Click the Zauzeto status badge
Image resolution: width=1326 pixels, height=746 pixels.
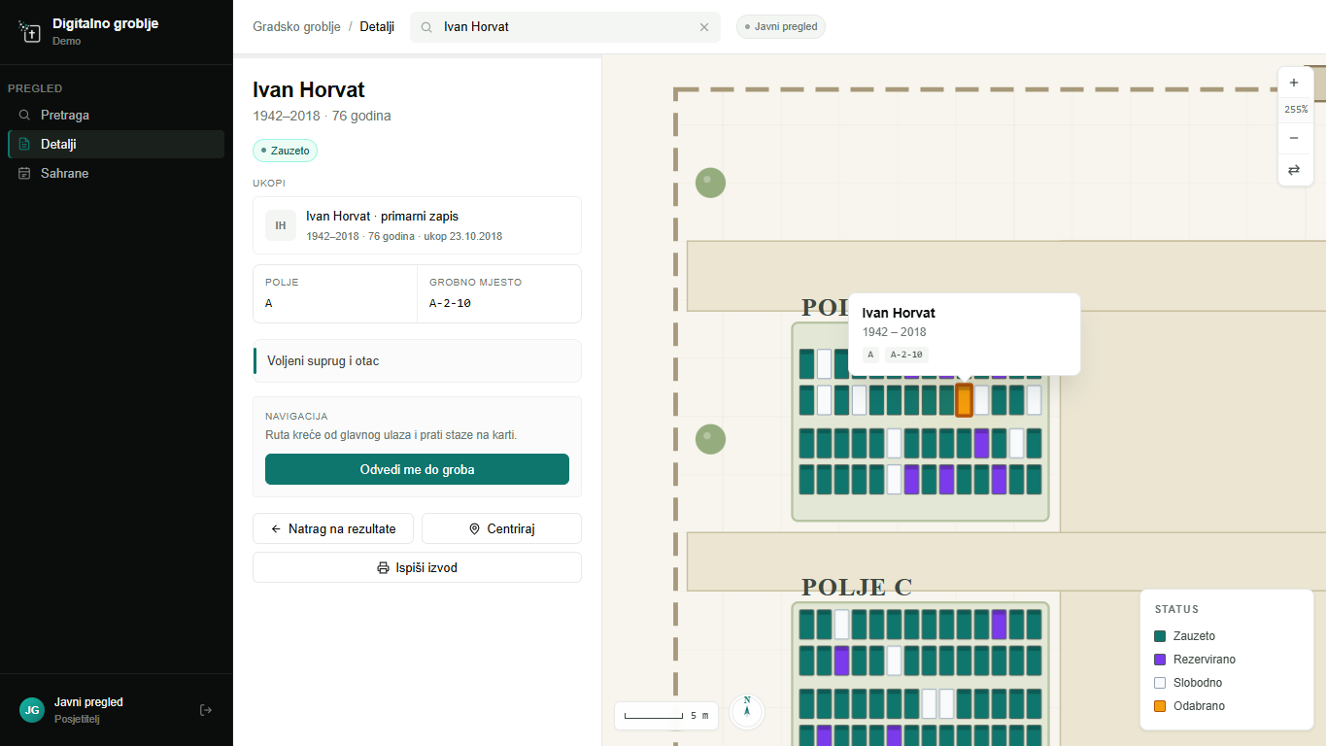click(x=286, y=151)
